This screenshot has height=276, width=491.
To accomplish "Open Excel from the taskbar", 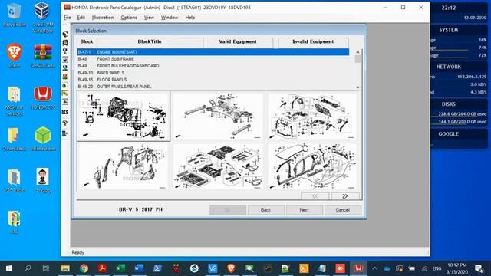I will tap(120, 268).
